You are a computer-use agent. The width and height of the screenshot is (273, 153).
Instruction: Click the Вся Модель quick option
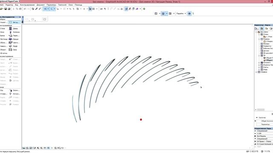click(264, 136)
